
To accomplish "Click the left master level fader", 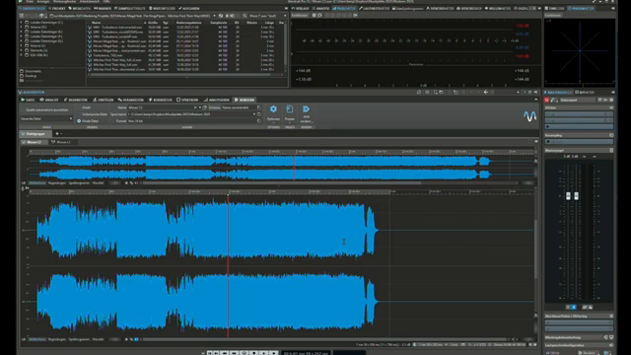I will [x=568, y=195].
